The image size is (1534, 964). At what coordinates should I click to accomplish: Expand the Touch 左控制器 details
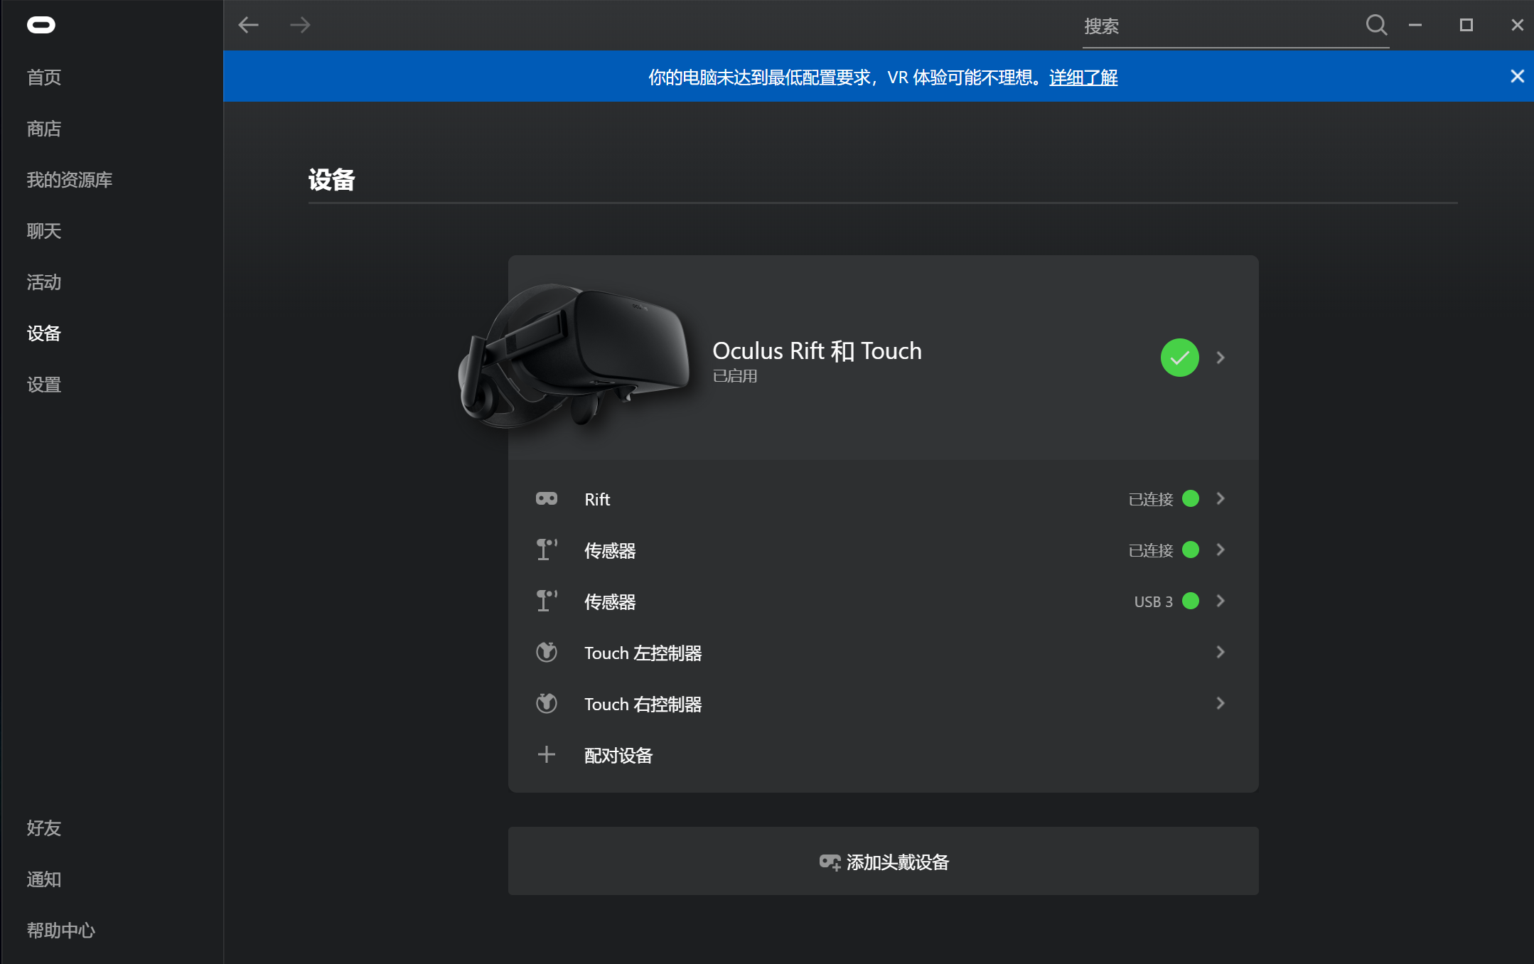point(1221,652)
